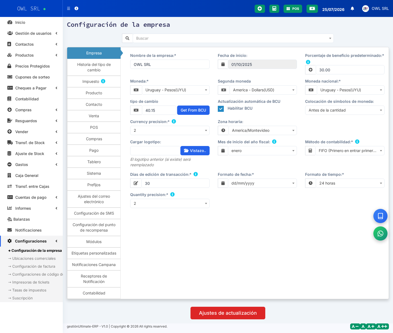Uncheck the Habilitar BCU checkbox
Viewport: 393px width, 333px height.
click(221, 109)
